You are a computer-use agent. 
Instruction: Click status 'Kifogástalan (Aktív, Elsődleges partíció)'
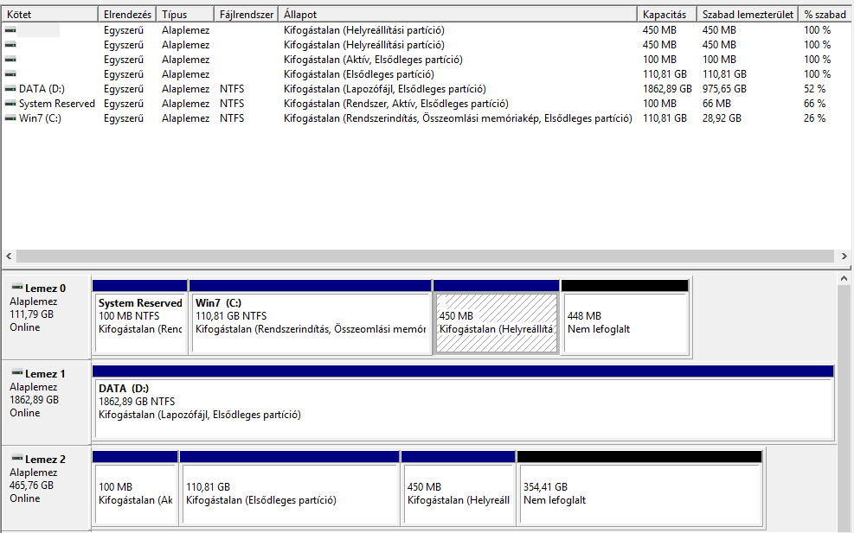point(373,60)
